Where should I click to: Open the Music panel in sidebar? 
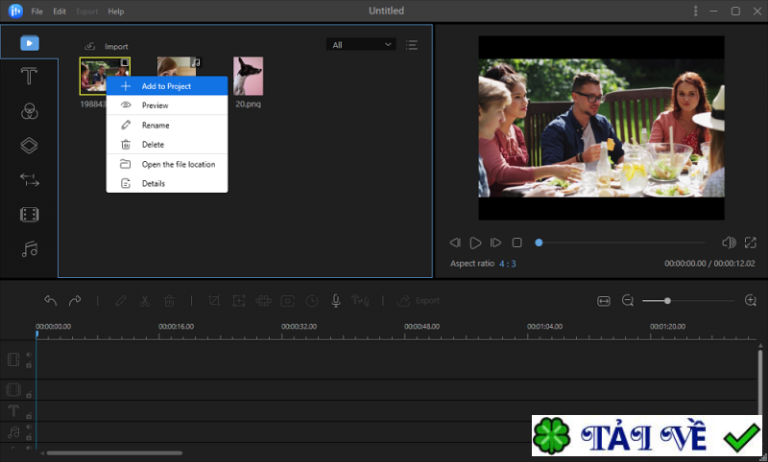tap(29, 249)
